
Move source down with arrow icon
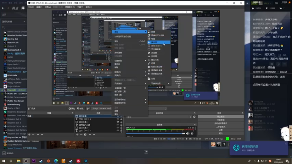pyautogui.click(x=94, y=134)
